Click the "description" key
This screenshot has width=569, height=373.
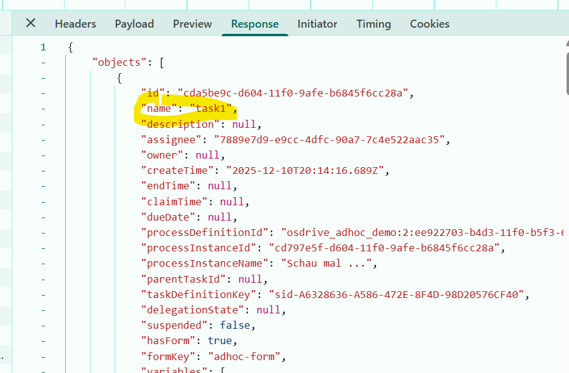[180, 124]
